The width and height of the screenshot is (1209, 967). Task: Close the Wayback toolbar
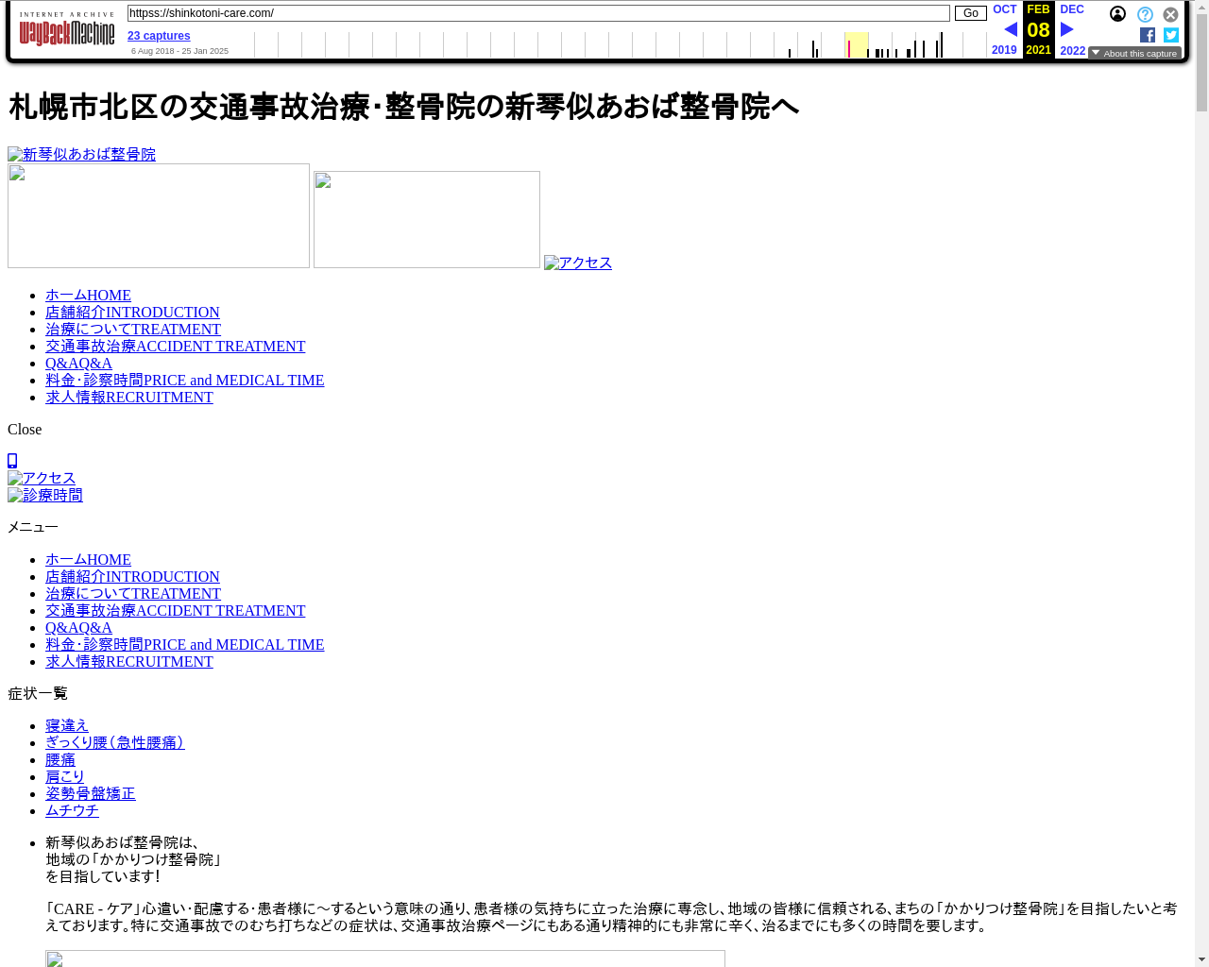coord(1170,14)
